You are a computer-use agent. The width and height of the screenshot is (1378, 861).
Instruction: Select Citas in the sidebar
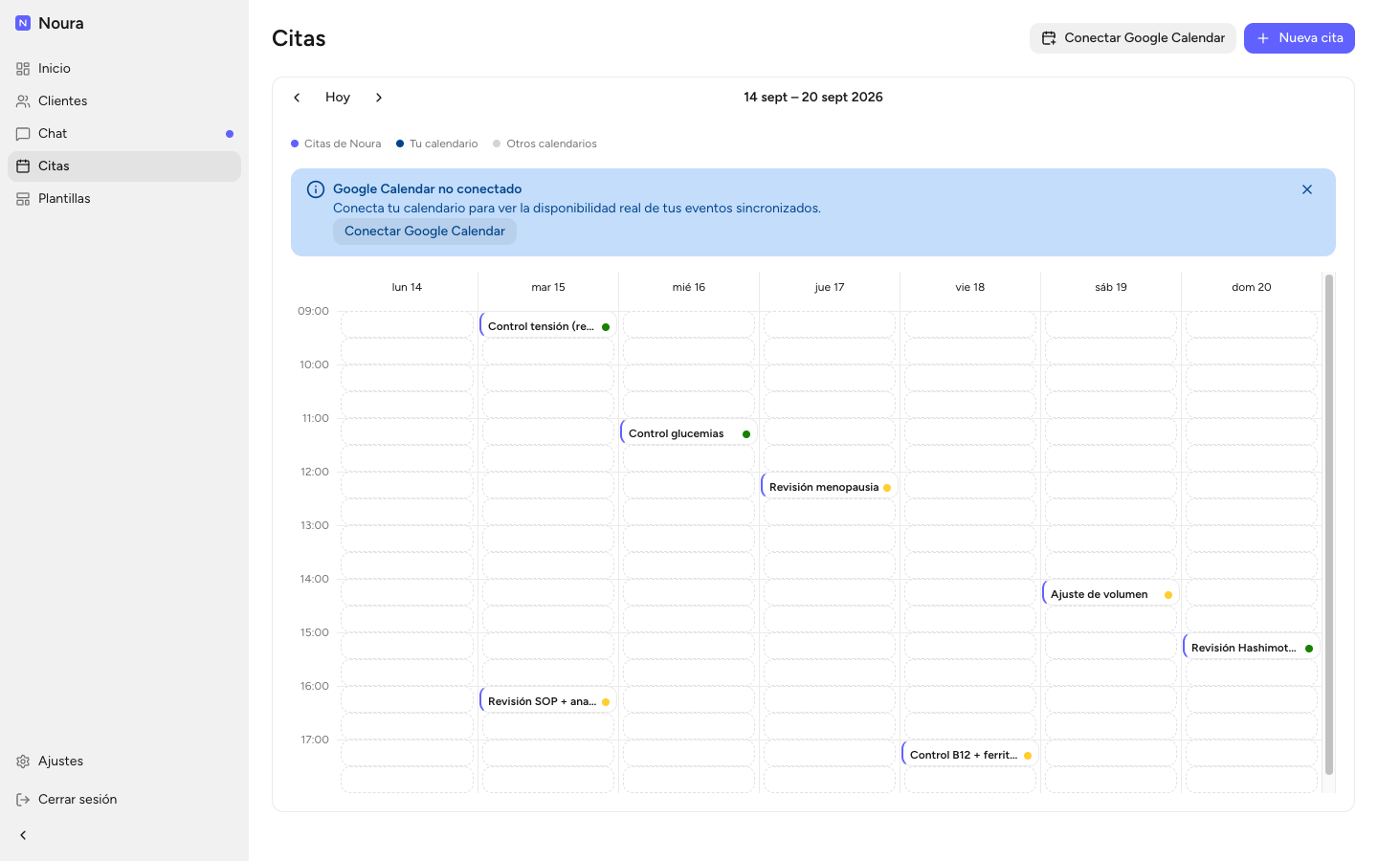(x=124, y=166)
